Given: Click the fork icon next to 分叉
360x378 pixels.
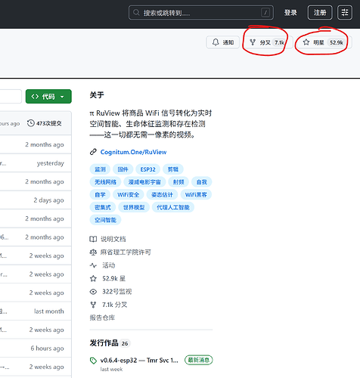Looking at the screenshot, I should coord(253,42).
